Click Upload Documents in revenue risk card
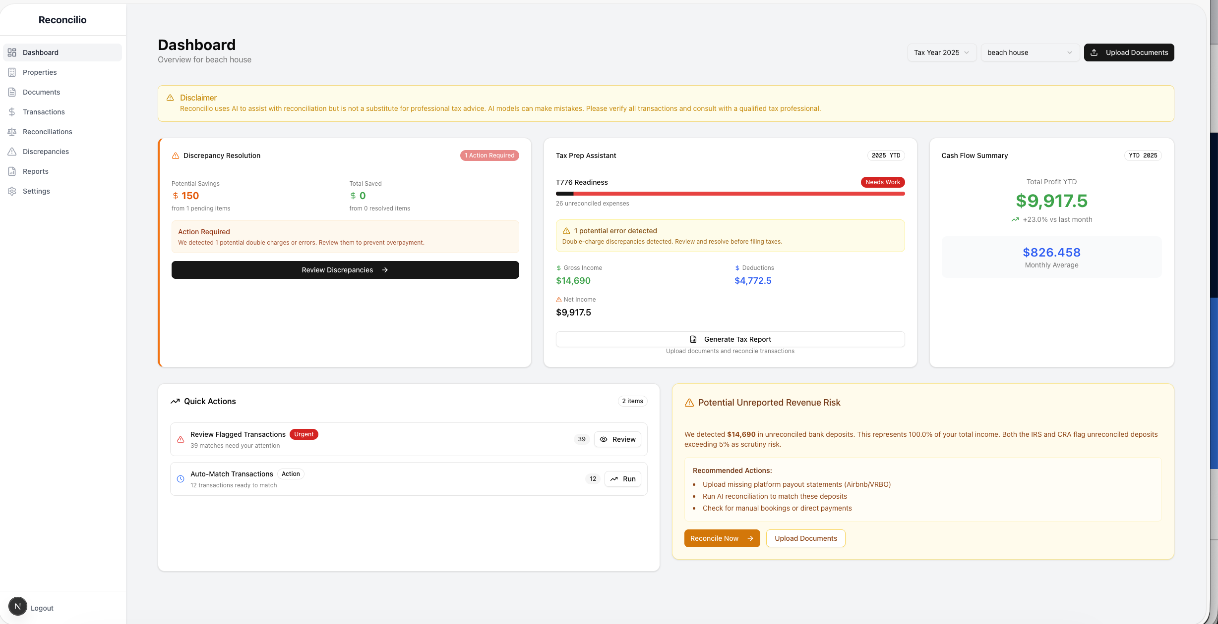 click(x=805, y=538)
